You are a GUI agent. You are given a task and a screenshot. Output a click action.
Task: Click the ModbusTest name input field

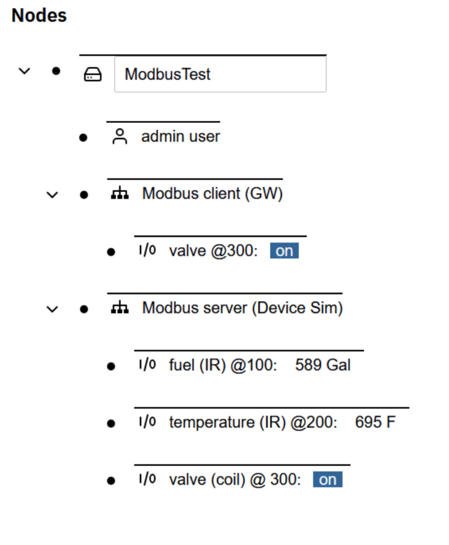tap(220, 75)
